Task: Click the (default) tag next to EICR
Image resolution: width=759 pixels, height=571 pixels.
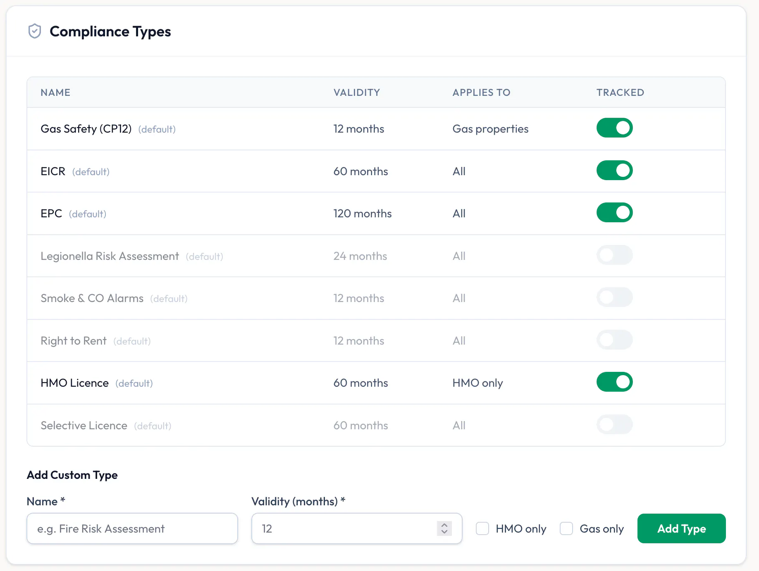Action: tap(91, 172)
